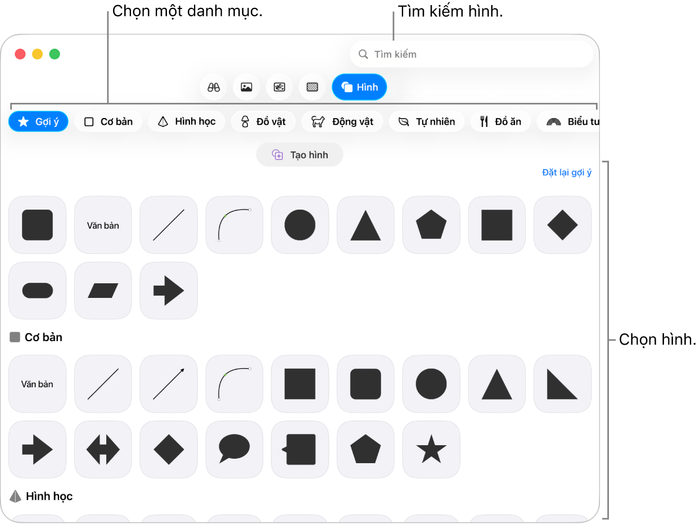Select the Gợi ý category
The height and width of the screenshot is (525, 700).
(38, 121)
